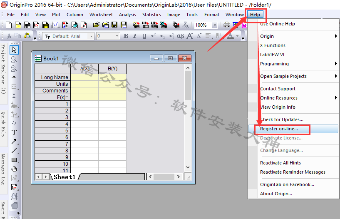
Task: Click the Print toolbar icon
Action: tap(226, 25)
